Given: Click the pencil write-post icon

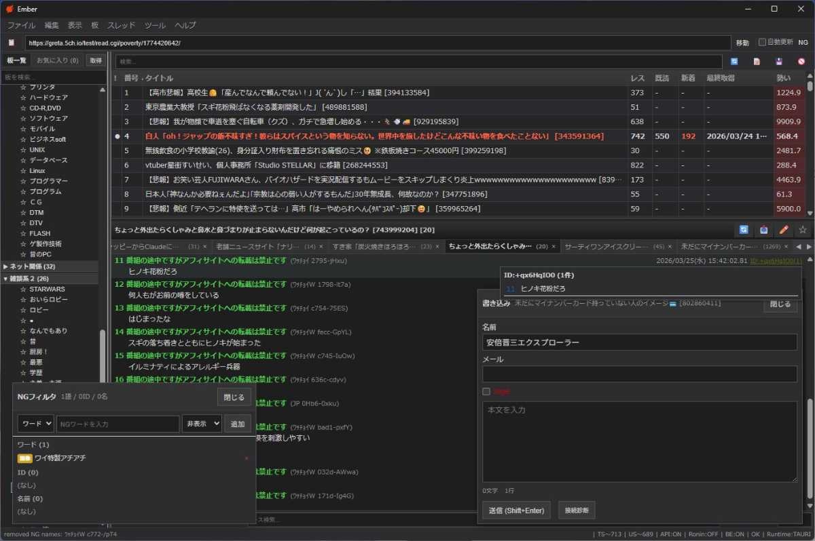Looking at the screenshot, I should pos(783,230).
